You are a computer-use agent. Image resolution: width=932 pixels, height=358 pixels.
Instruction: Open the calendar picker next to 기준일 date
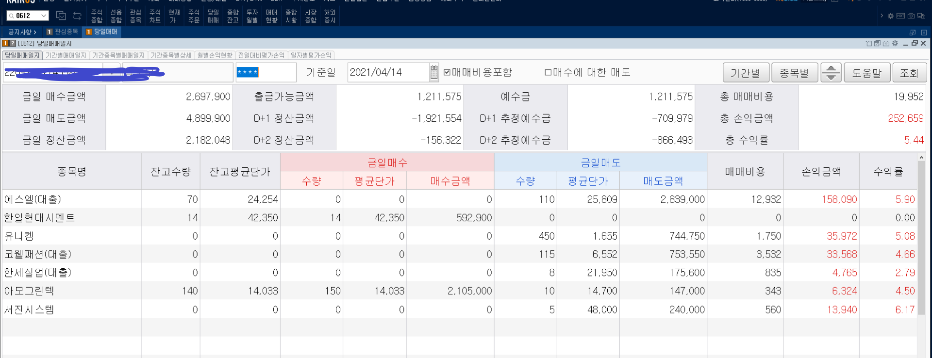434,72
